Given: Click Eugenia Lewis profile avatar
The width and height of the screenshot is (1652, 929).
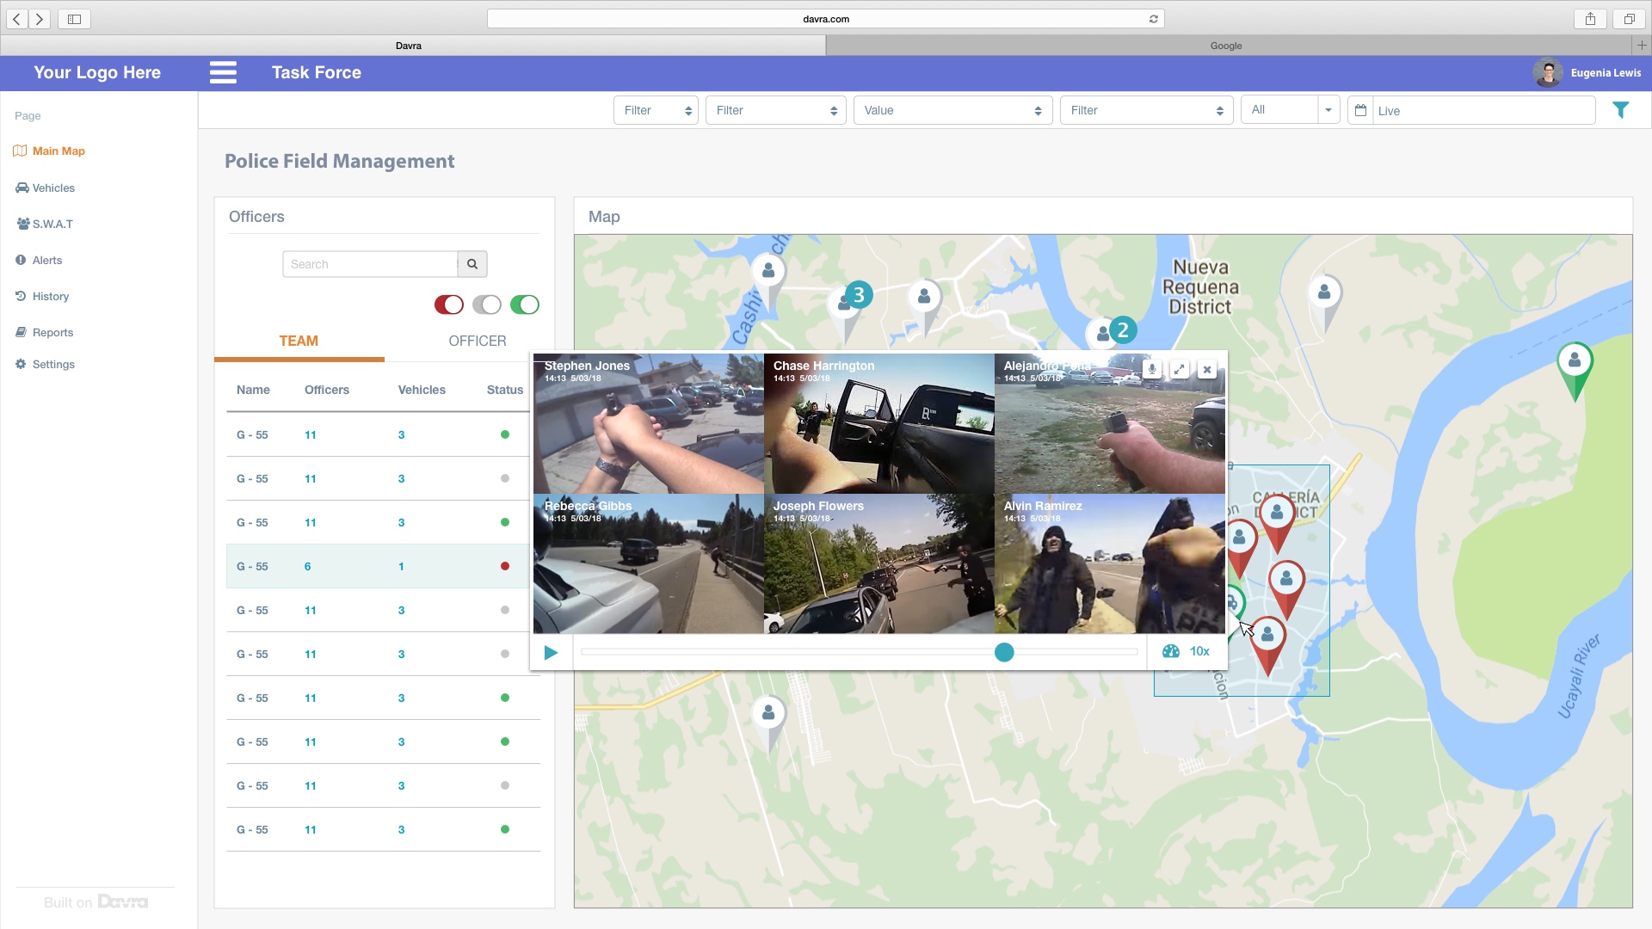Looking at the screenshot, I should coord(1547,73).
